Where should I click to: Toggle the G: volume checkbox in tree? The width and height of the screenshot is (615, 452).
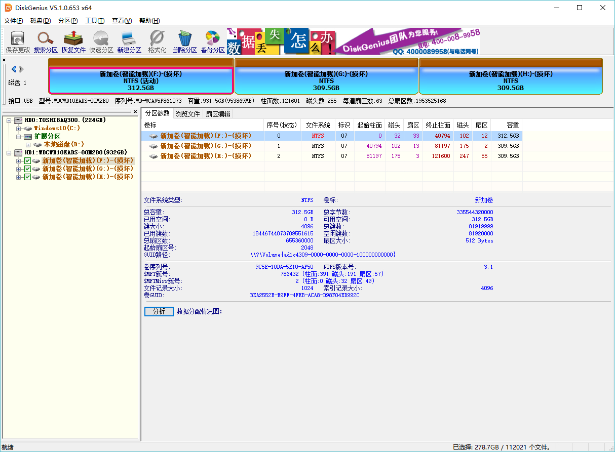pos(28,169)
